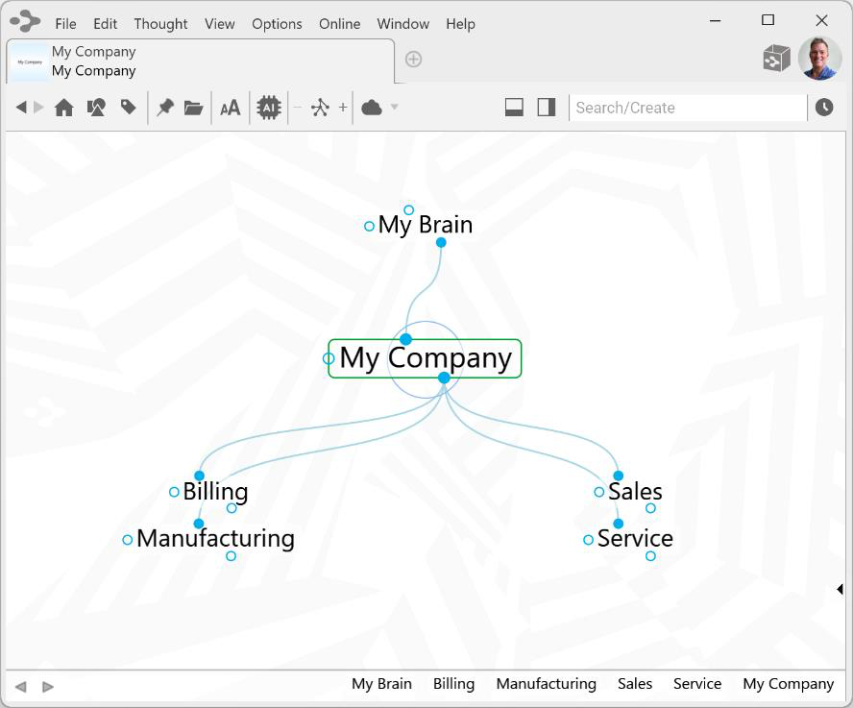Add a new tab with plus button
Viewport: 853px width, 708px height.
(413, 60)
